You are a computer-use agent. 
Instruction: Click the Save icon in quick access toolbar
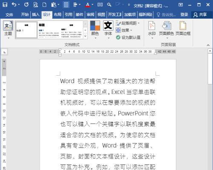coord(5,5)
